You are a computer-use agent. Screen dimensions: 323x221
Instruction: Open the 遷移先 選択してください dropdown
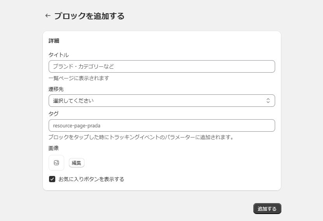coord(162,101)
